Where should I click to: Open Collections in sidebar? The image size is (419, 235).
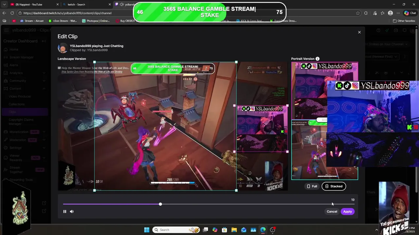(x=17, y=104)
